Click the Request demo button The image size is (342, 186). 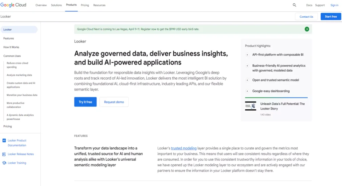click(114, 102)
